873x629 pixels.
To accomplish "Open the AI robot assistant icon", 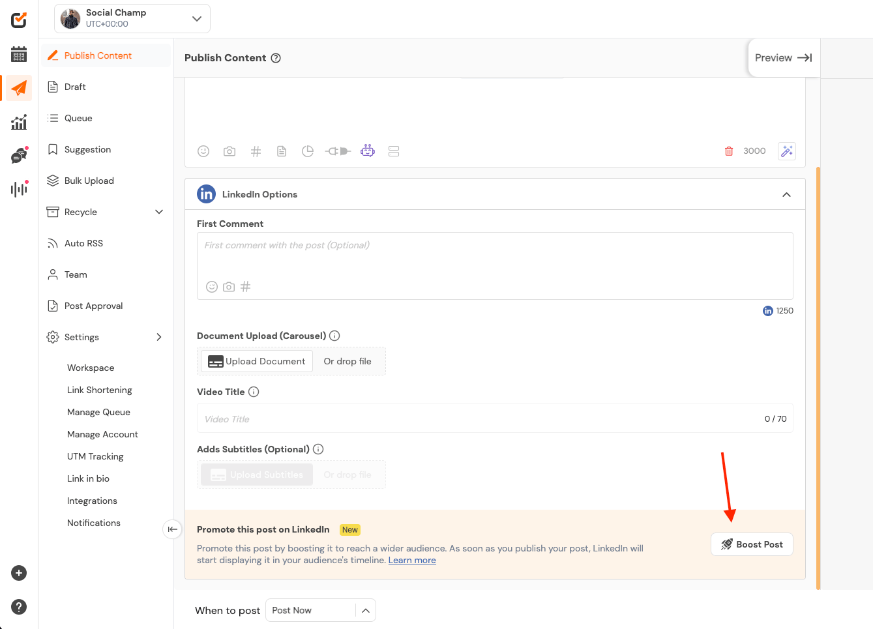I will 368,151.
